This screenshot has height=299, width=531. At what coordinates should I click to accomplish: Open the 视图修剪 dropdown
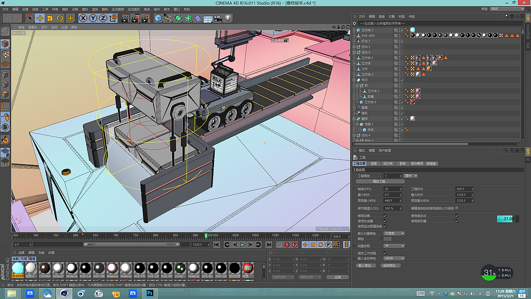[x=394, y=246]
